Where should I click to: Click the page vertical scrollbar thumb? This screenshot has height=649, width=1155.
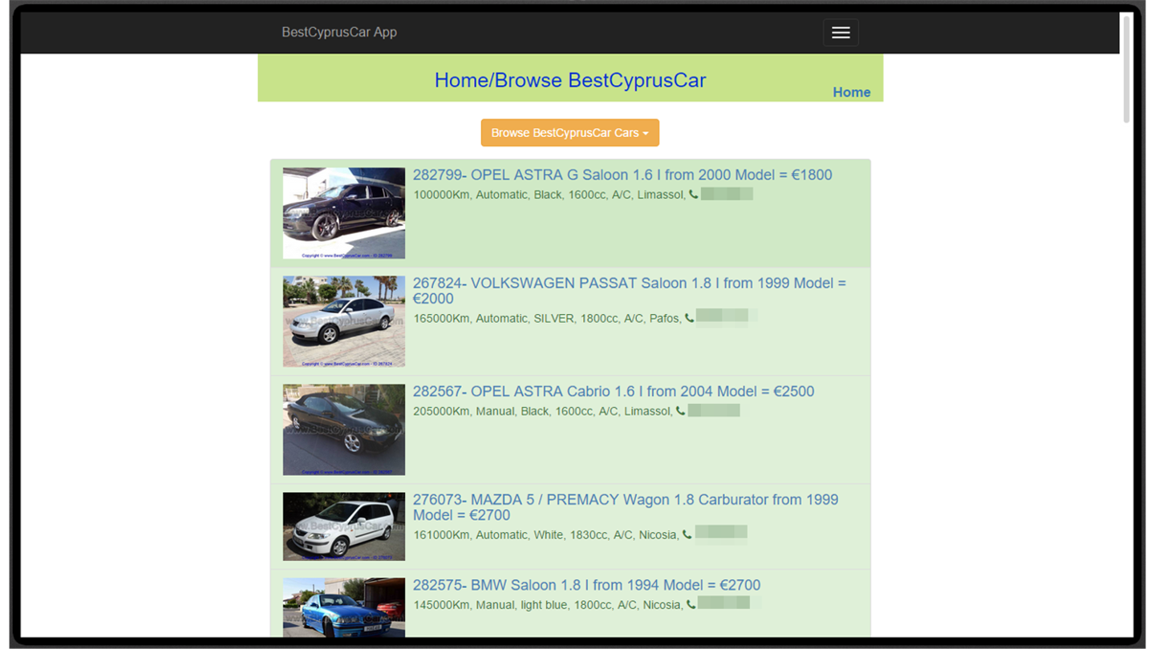click(x=1126, y=70)
